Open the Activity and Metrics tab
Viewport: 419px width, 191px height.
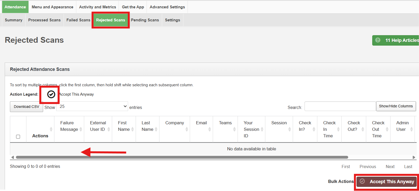97,7
